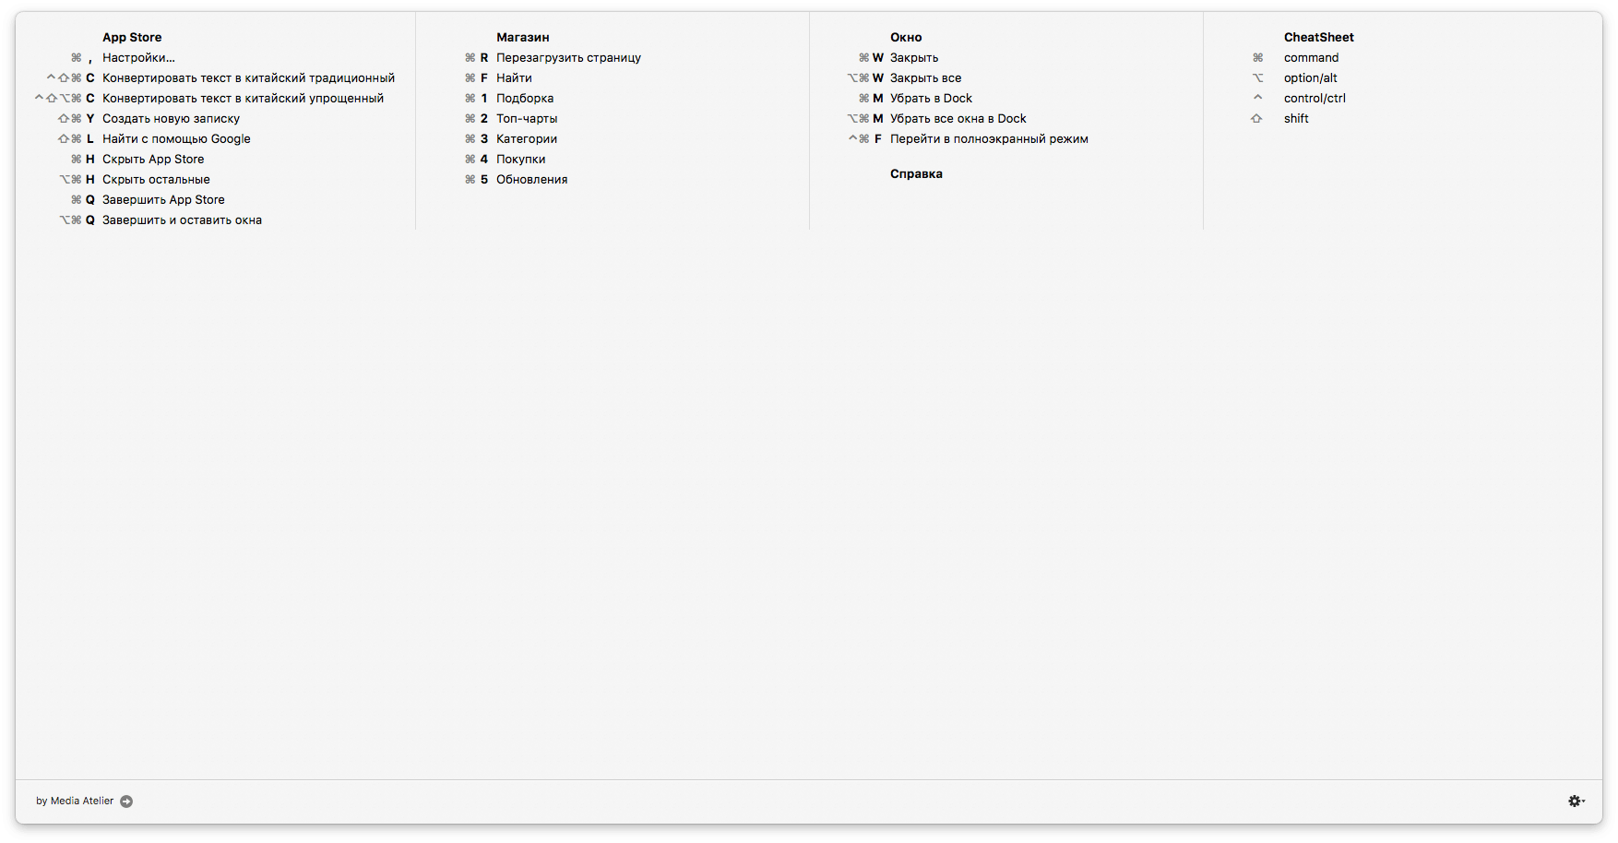Click the 'control/ctrl' legend label
Viewport: 1618px width, 843px height.
coord(1315,98)
